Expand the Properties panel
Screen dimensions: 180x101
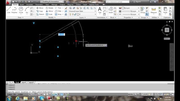coord(128,17)
